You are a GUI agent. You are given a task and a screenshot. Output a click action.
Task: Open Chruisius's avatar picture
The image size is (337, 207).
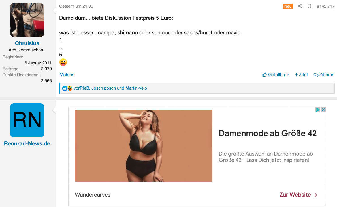(x=27, y=20)
